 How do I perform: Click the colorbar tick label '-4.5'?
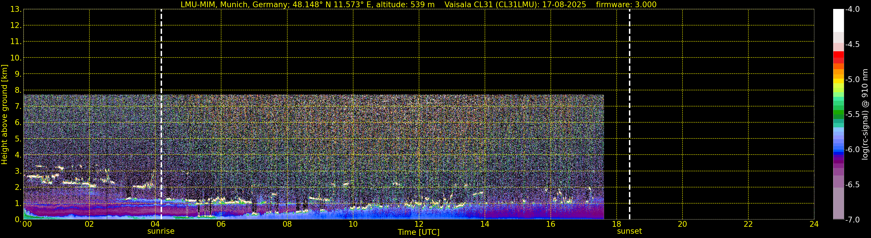[853, 44]
